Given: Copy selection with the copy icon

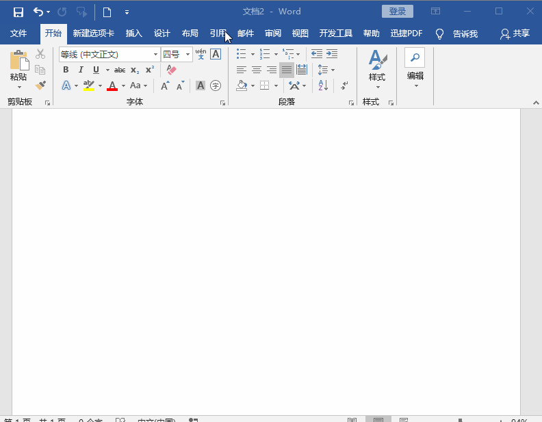Looking at the screenshot, I should point(40,70).
